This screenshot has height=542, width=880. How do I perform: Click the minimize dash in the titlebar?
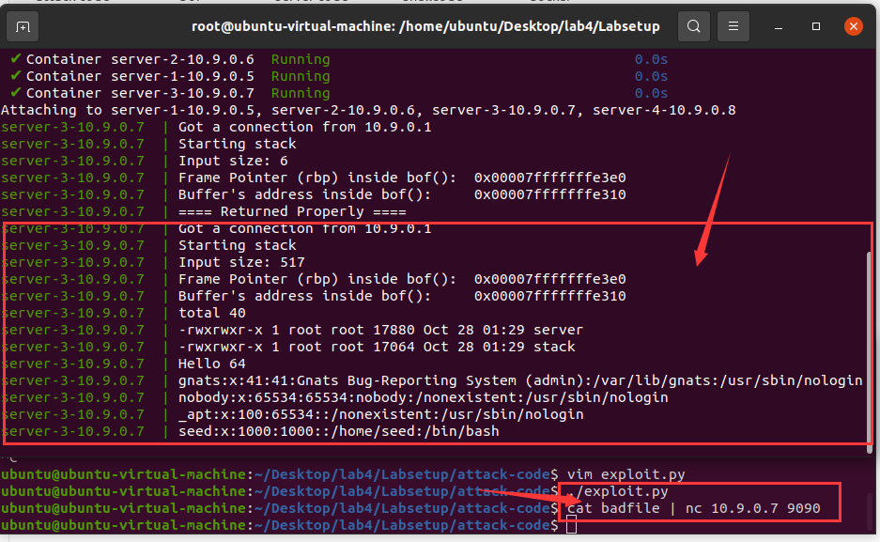click(x=778, y=26)
